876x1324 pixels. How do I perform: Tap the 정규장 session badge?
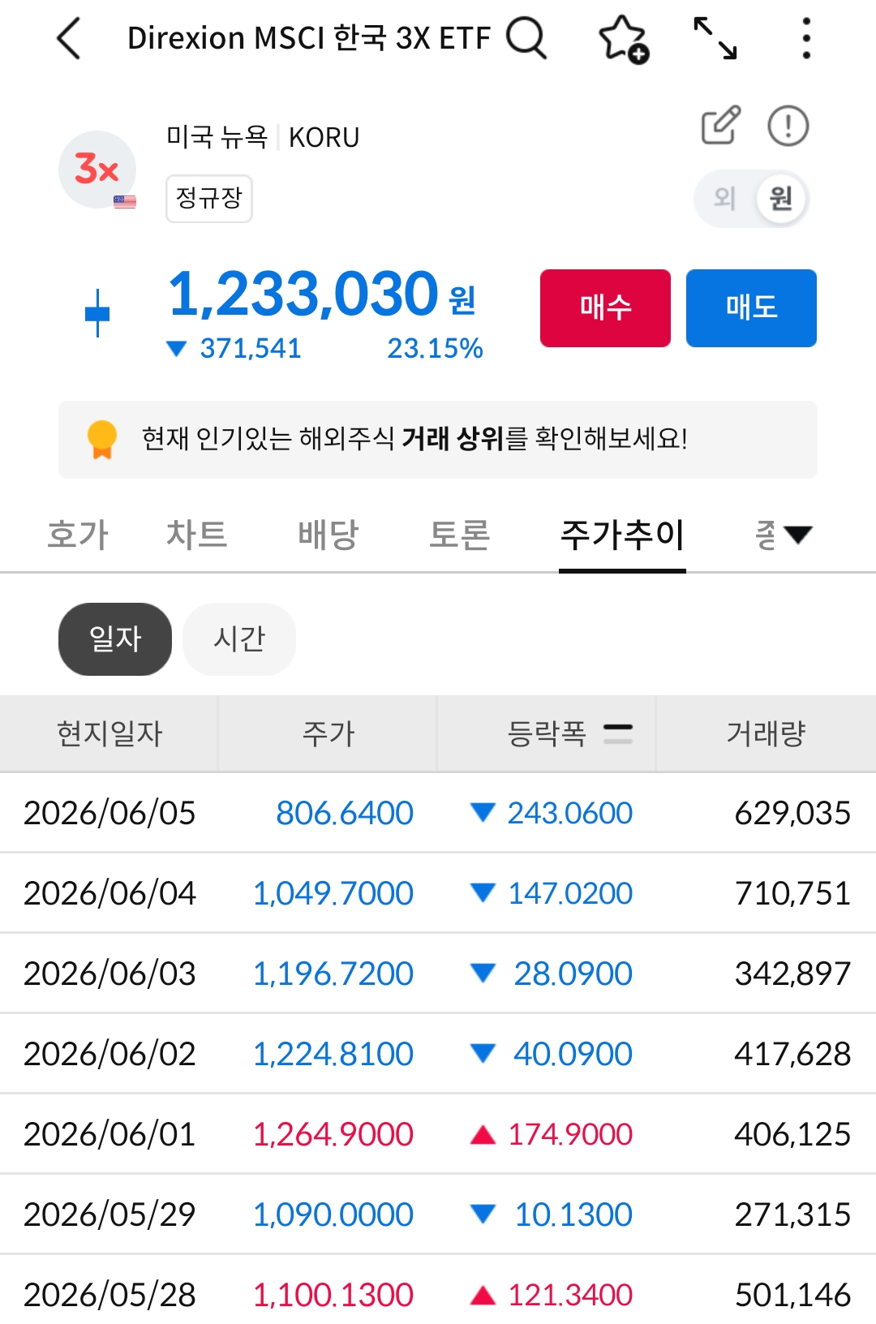(x=209, y=199)
